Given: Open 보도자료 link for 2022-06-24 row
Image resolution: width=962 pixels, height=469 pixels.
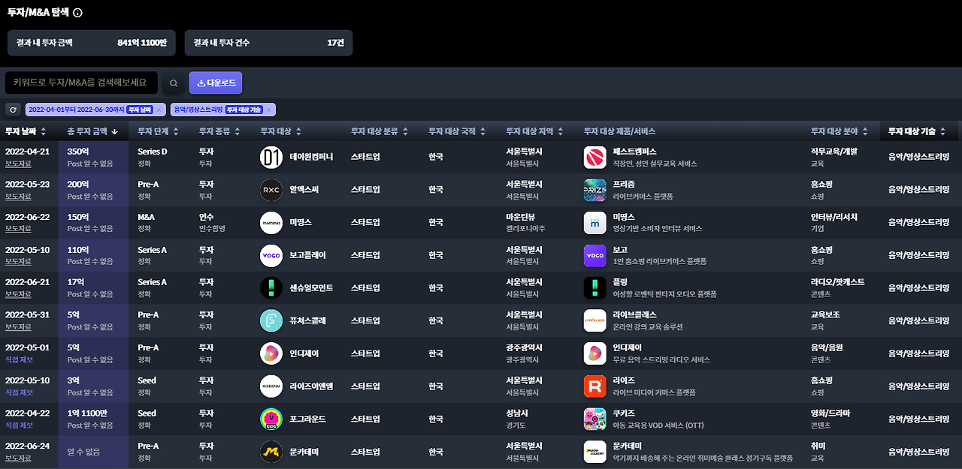Looking at the screenshot, I should pyautogui.click(x=18, y=458).
